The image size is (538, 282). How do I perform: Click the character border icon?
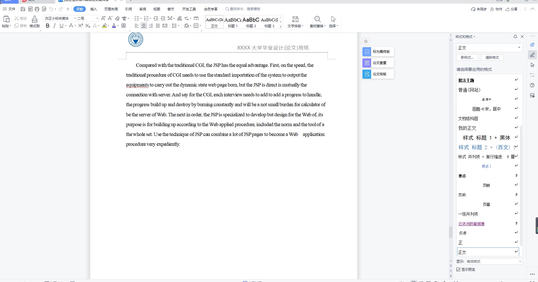coord(124,26)
